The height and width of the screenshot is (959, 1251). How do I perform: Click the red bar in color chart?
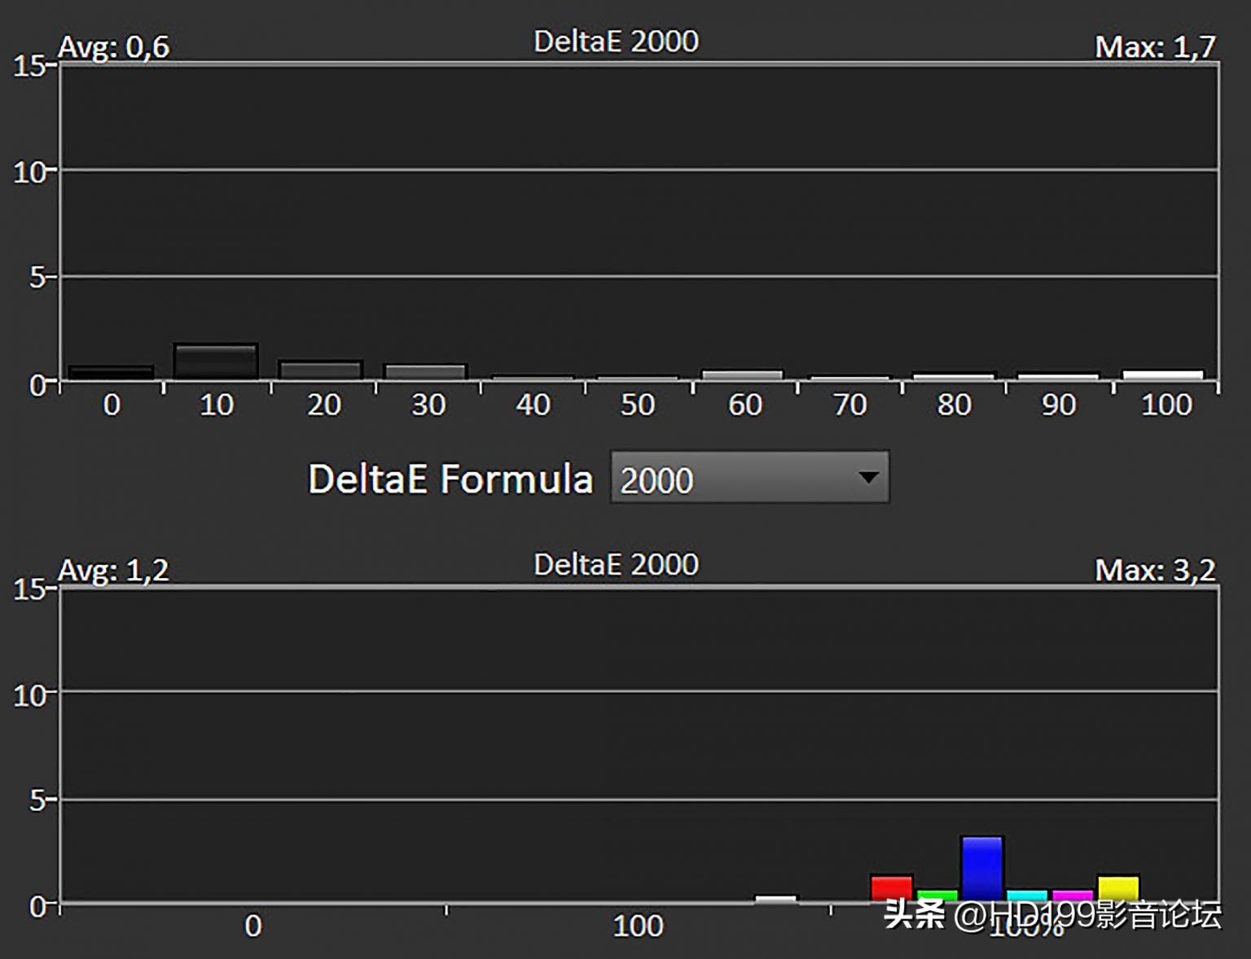[x=892, y=888]
